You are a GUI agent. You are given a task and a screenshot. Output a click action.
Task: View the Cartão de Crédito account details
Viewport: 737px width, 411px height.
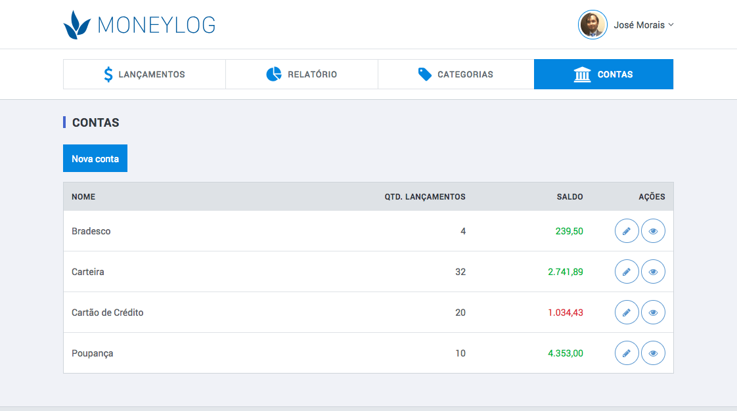point(653,313)
